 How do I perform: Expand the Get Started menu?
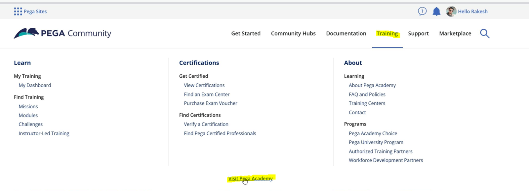[x=246, y=34]
